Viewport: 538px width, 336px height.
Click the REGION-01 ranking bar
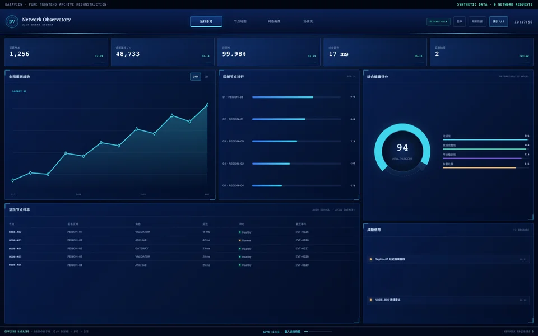[x=296, y=119]
